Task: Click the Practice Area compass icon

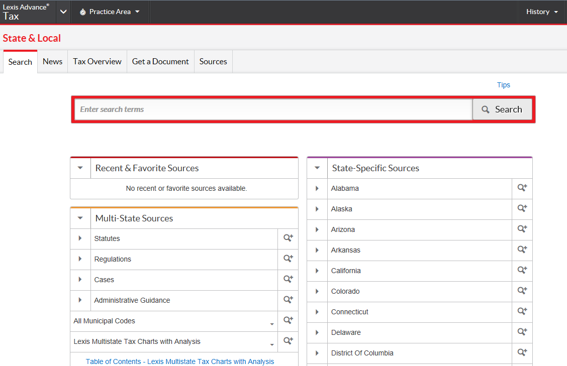Action: point(83,12)
